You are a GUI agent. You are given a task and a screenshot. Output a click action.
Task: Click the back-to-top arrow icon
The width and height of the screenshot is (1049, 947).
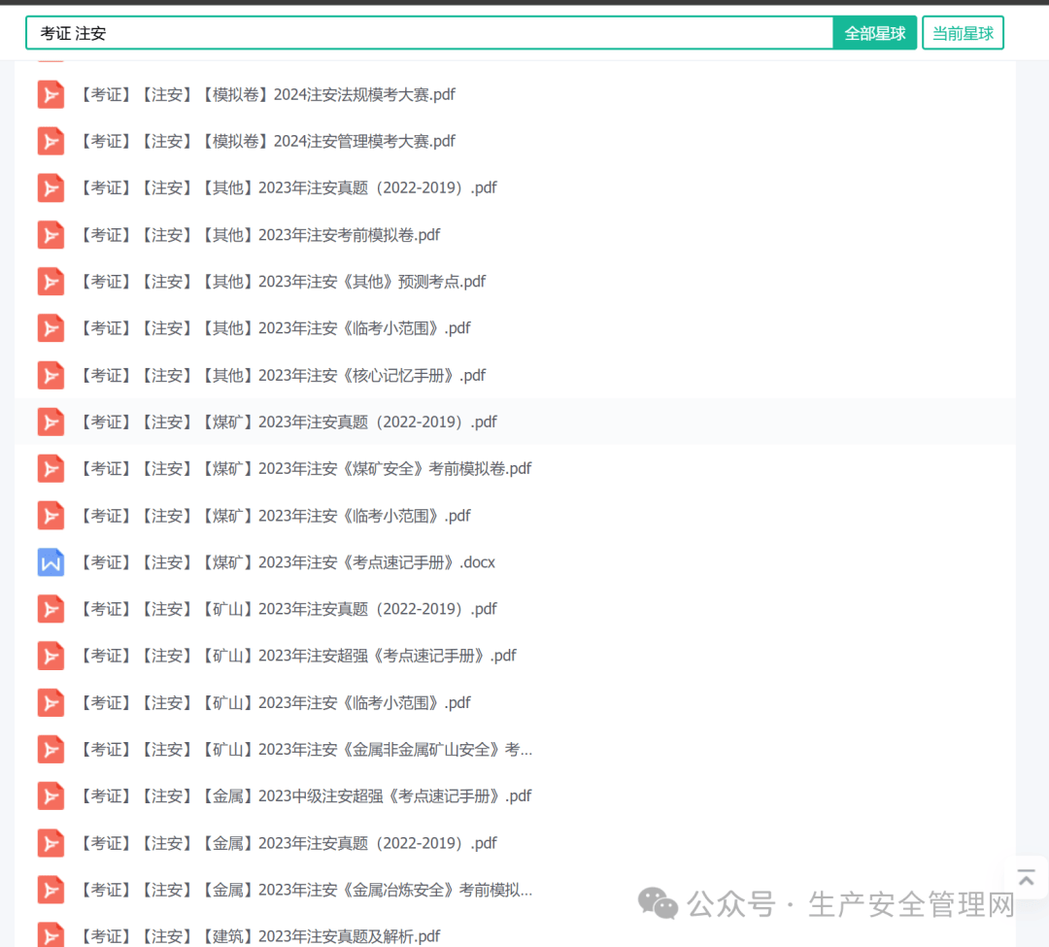click(x=1027, y=877)
